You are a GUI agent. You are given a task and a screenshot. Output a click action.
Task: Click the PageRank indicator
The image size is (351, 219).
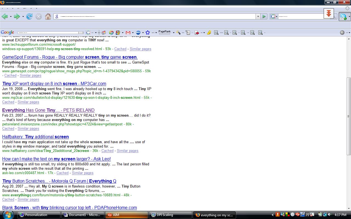pyautogui.click(x=165, y=32)
